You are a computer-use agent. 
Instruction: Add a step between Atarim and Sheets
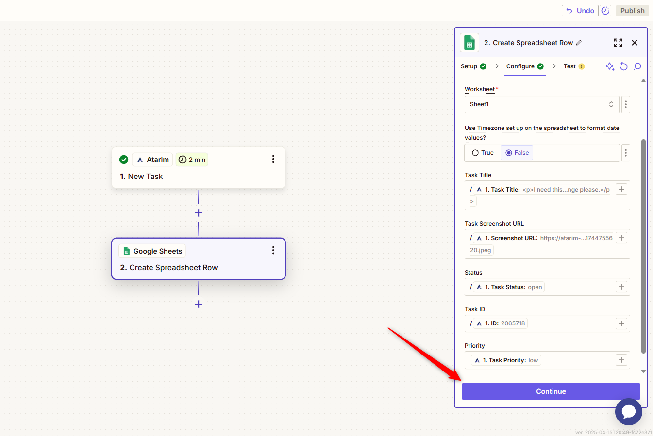point(199,213)
